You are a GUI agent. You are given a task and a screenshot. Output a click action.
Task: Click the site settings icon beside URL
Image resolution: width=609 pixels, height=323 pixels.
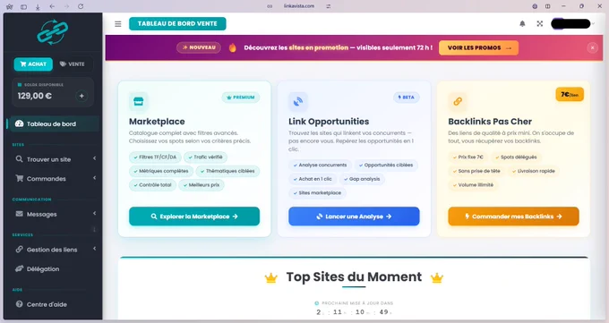click(328, 6)
